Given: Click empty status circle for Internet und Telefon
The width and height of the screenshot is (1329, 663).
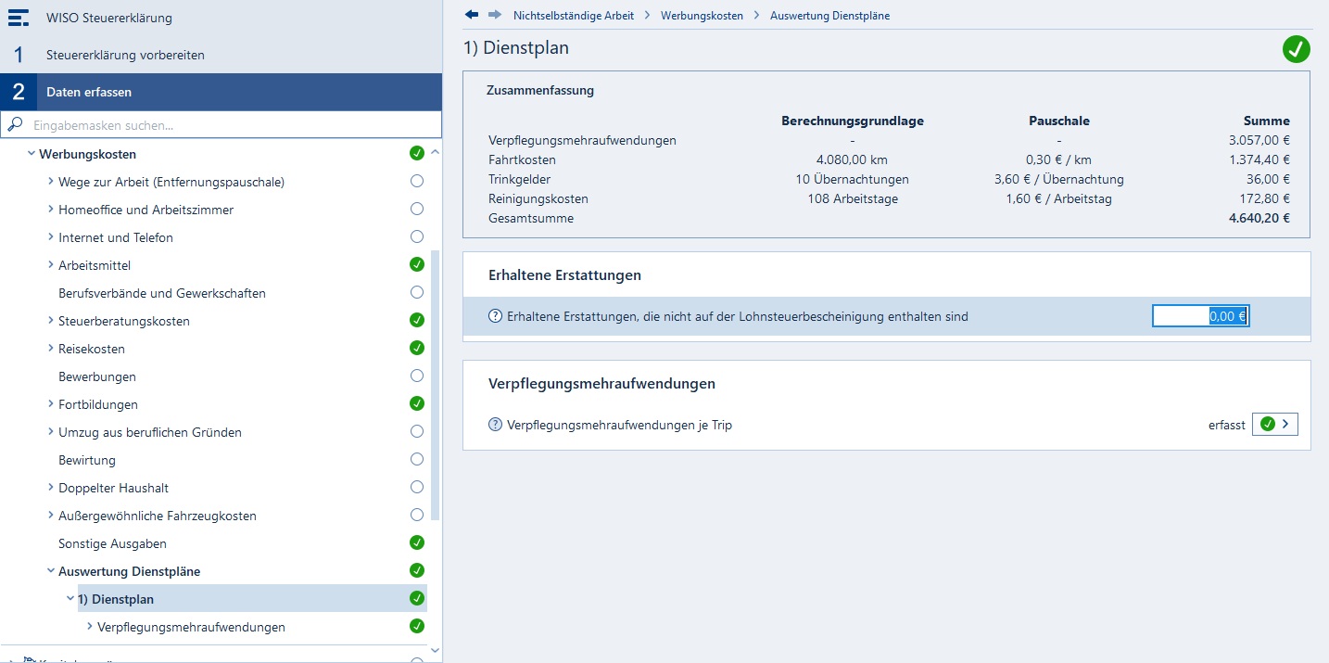Looking at the screenshot, I should pyautogui.click(x=417, y=236).
